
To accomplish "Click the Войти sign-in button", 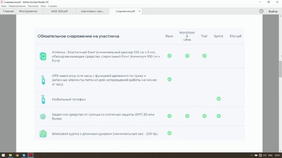I will pyautogui.click(x=273, y=11).
